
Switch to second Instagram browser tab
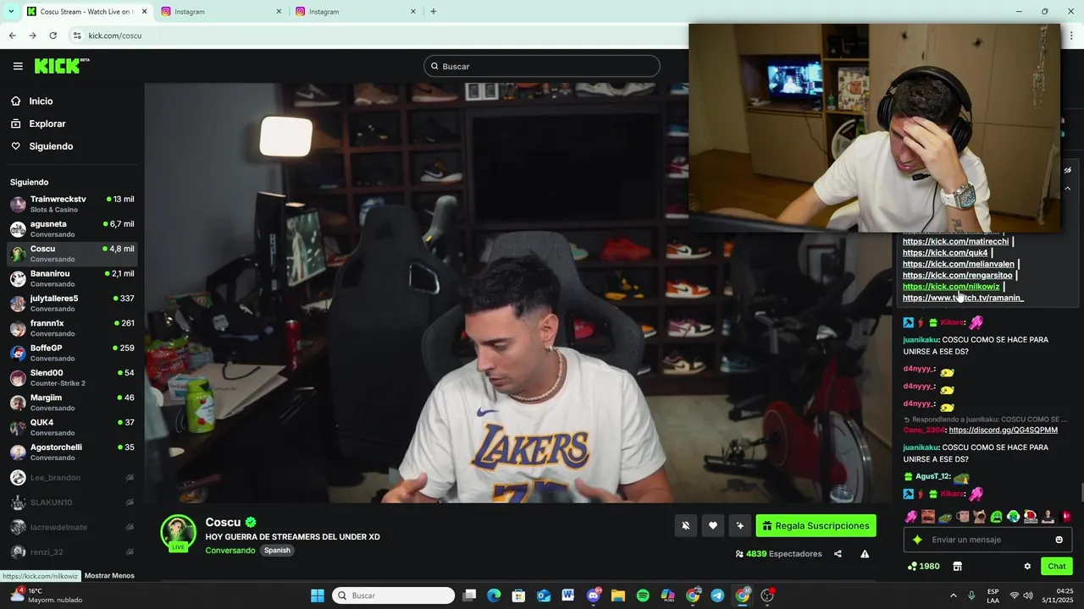[357, 12]
